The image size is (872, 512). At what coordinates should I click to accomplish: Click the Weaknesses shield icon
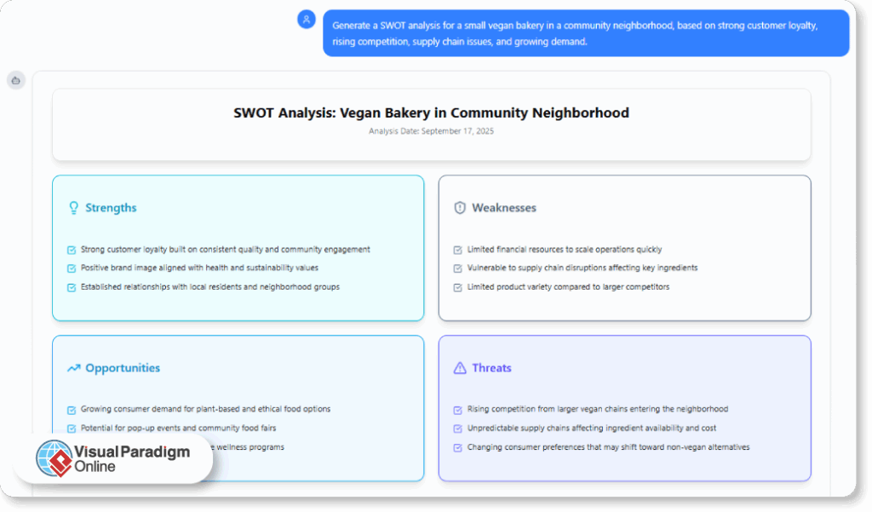tap(460, 208)
